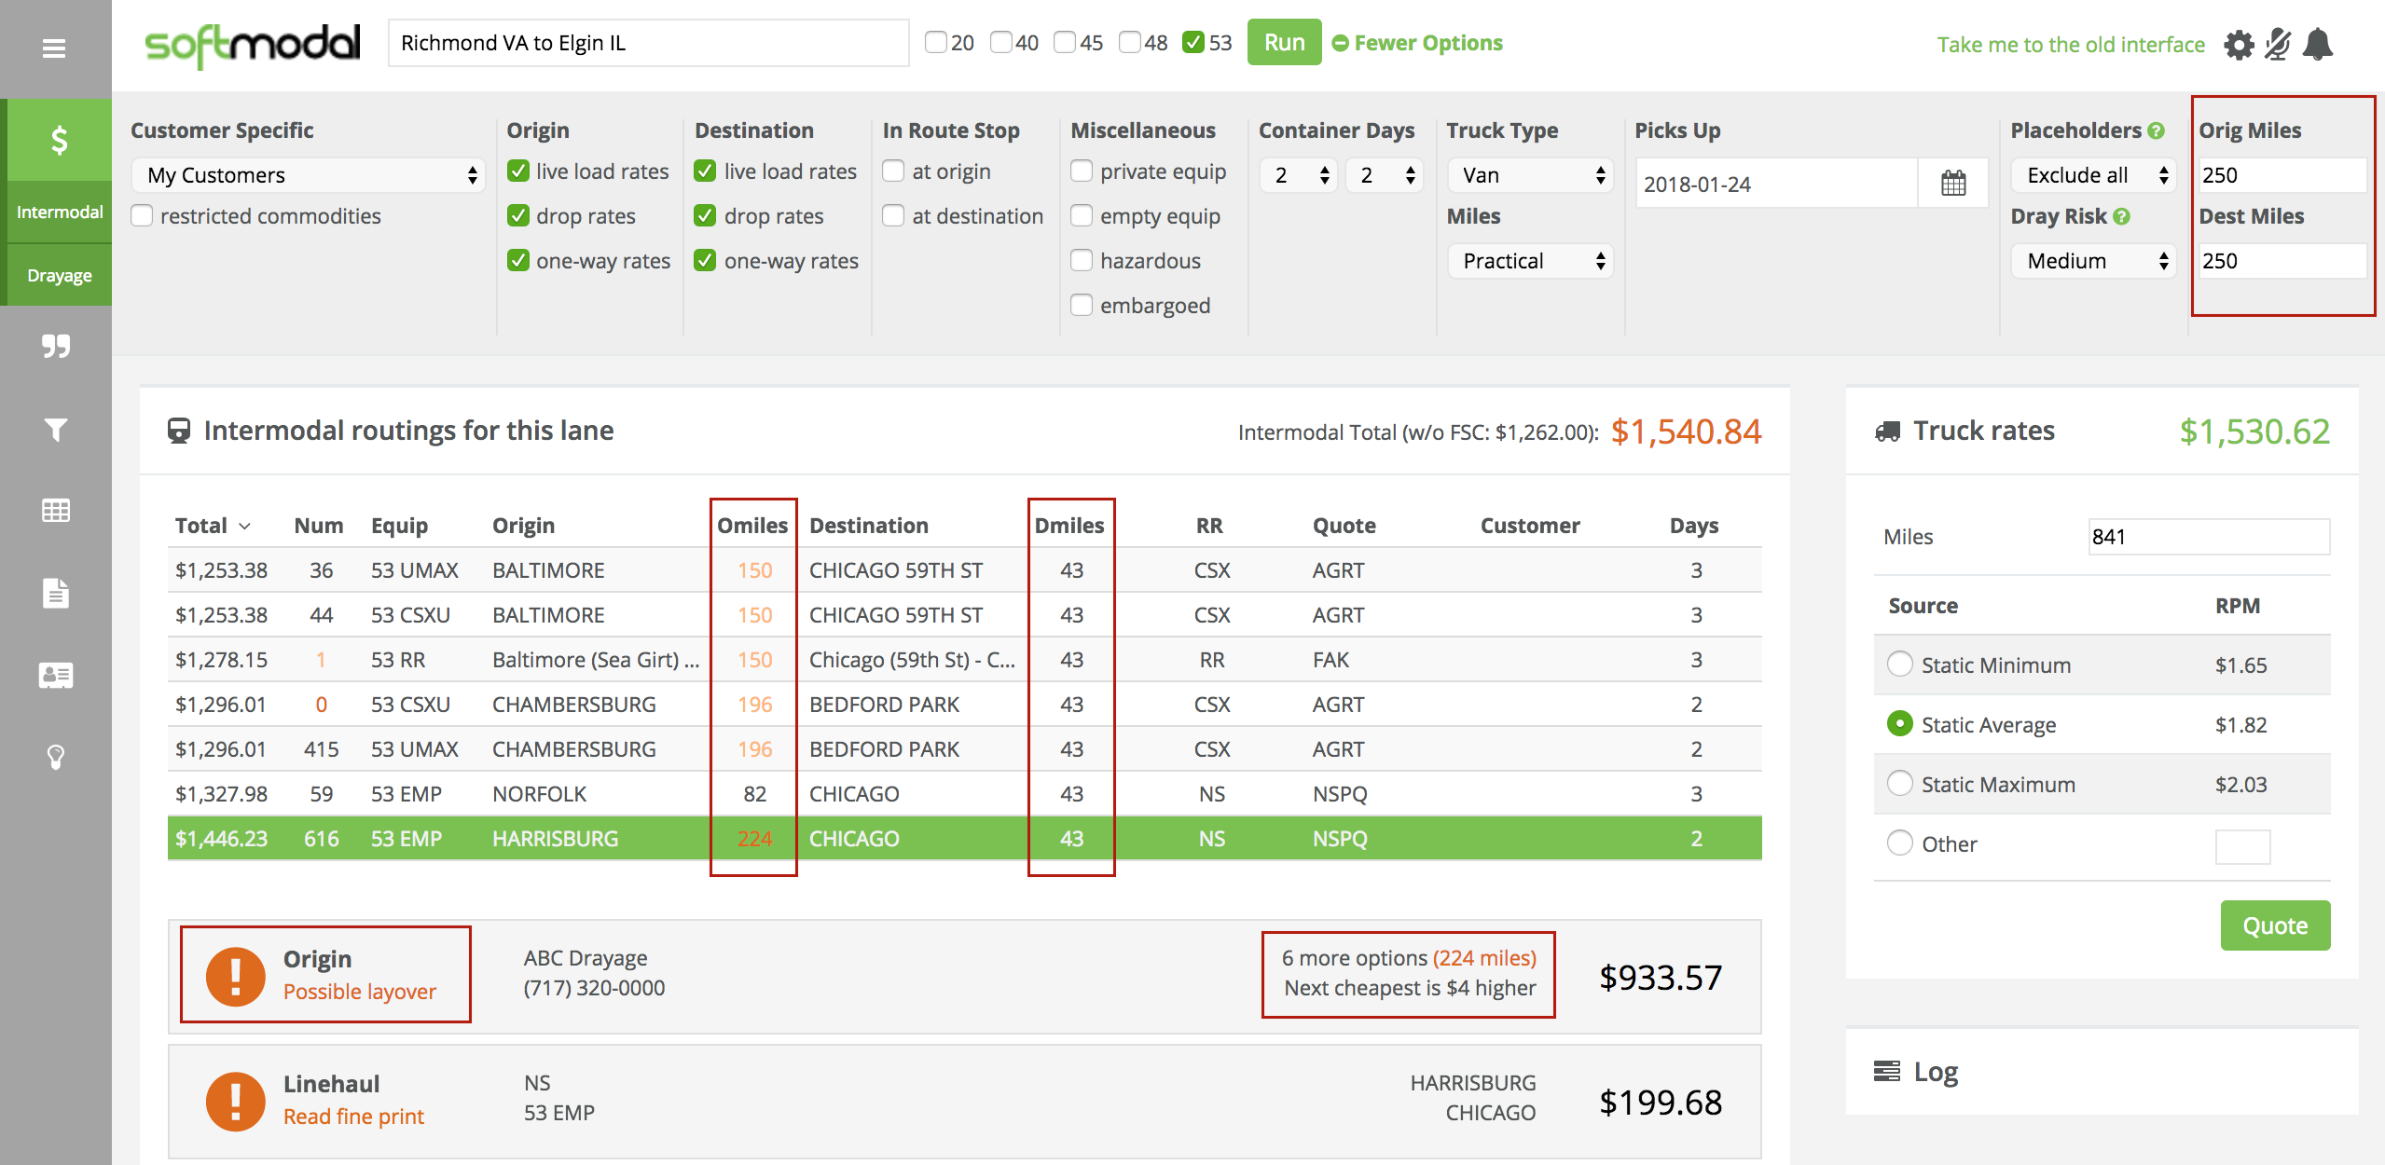Click the lightbulb icon in sidebar
This screenshot has height=1165, width=2385.
(x=56, y=757)
